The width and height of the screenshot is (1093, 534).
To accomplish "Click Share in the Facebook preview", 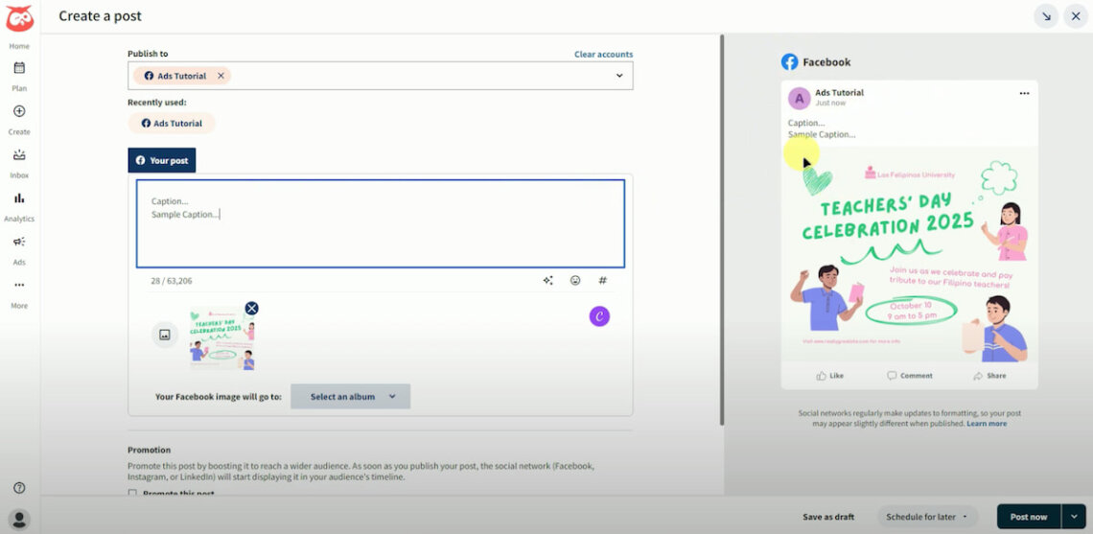I will [x=989, y=376].
